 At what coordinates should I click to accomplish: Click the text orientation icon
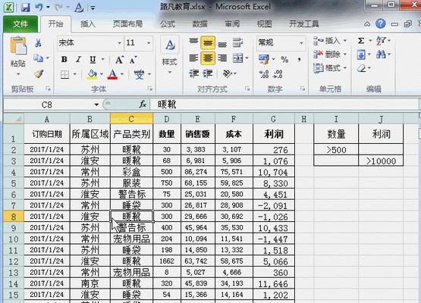pos(228,73)
